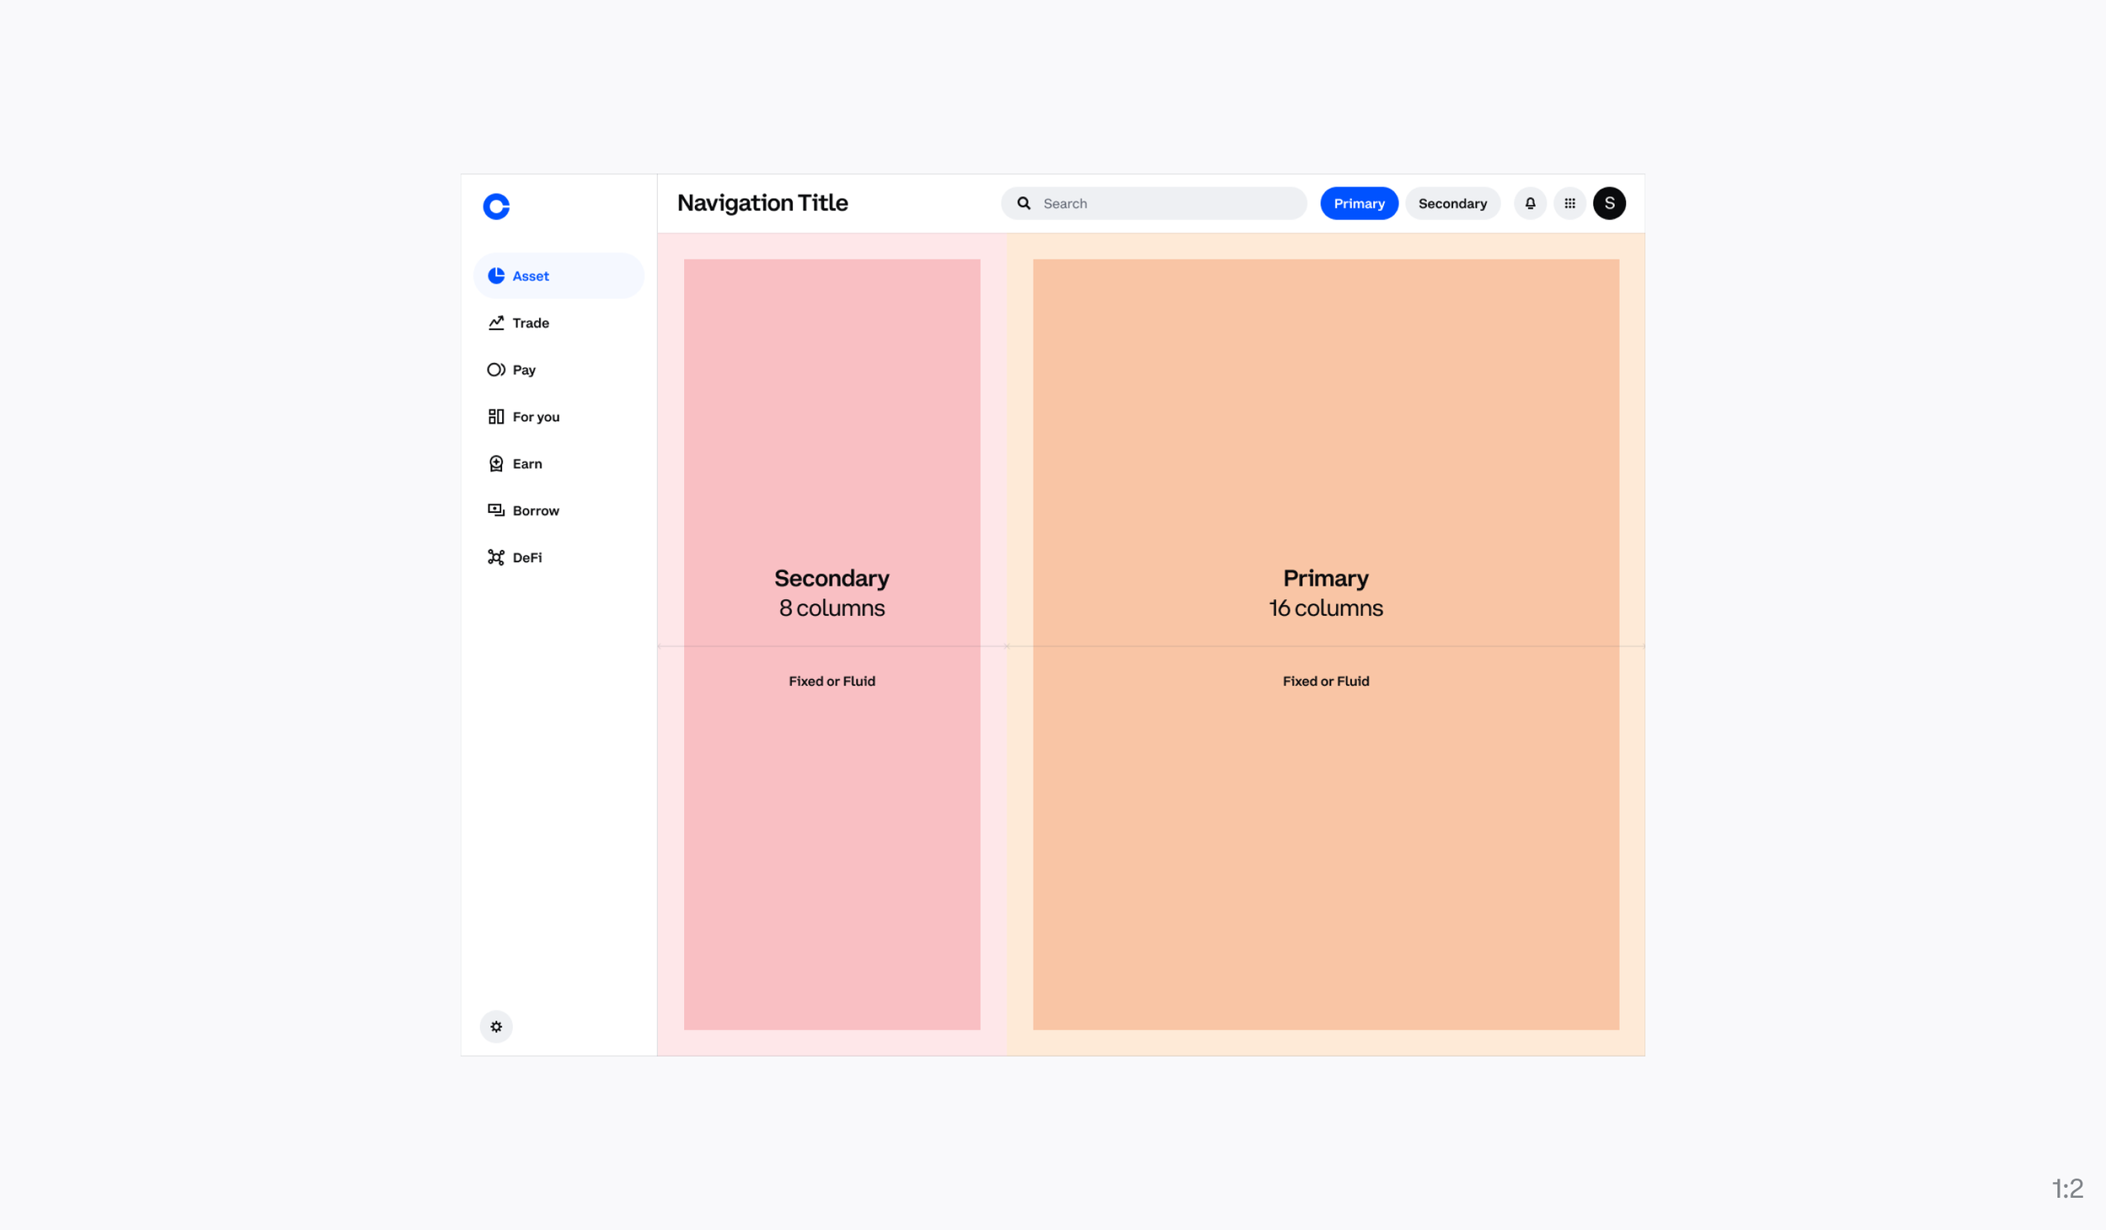Open the Asset navigation item
Image resolution: width=2106 pixels, height=1230 pixels.
point(559,275)
